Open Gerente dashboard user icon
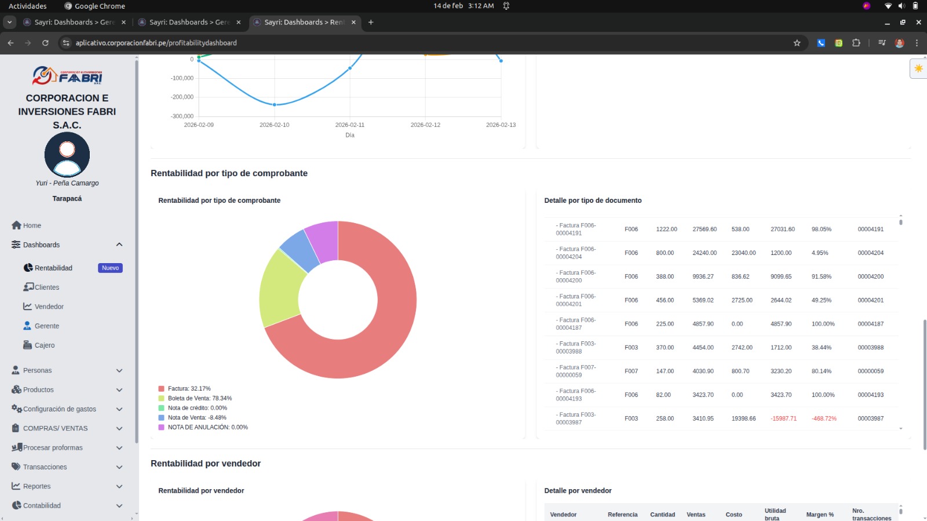The width and height of the screenshot is (927, 521). [27, 326]
